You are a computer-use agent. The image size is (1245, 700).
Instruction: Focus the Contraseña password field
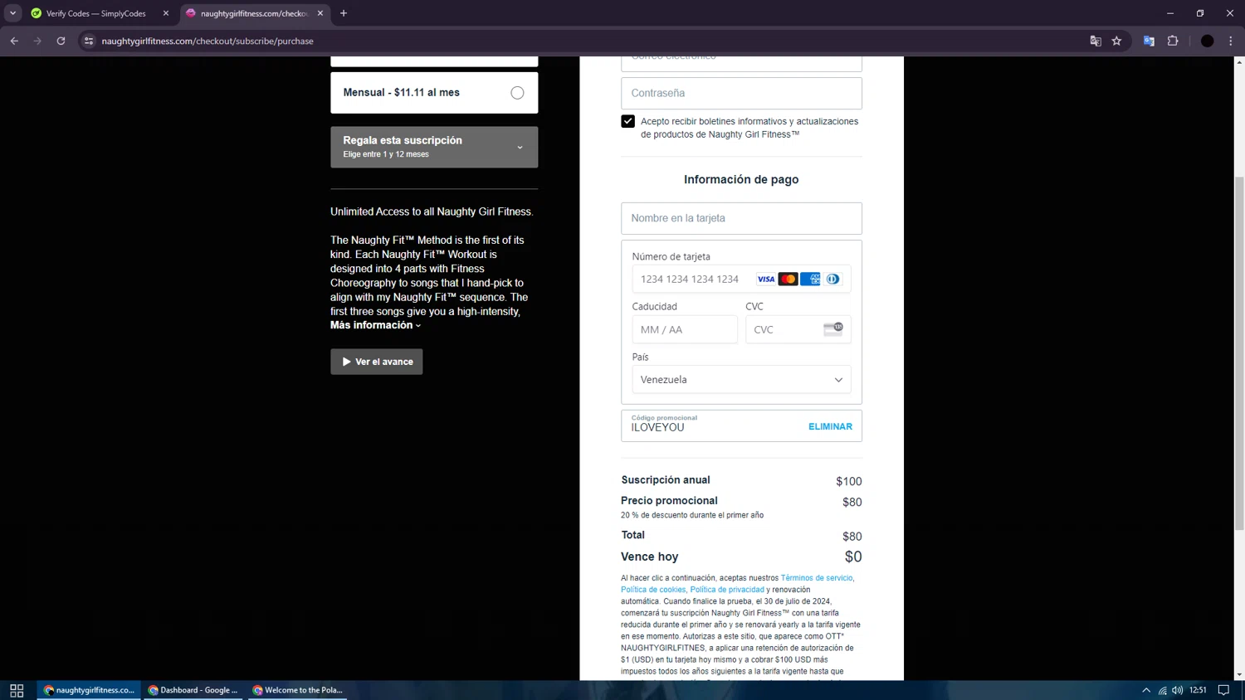tap(741, 93)
